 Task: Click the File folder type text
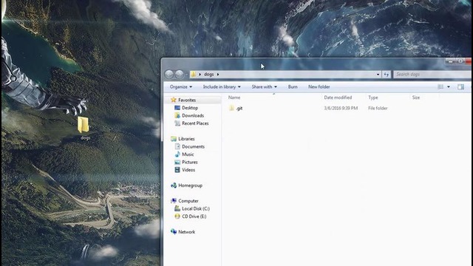coord(378,109)
